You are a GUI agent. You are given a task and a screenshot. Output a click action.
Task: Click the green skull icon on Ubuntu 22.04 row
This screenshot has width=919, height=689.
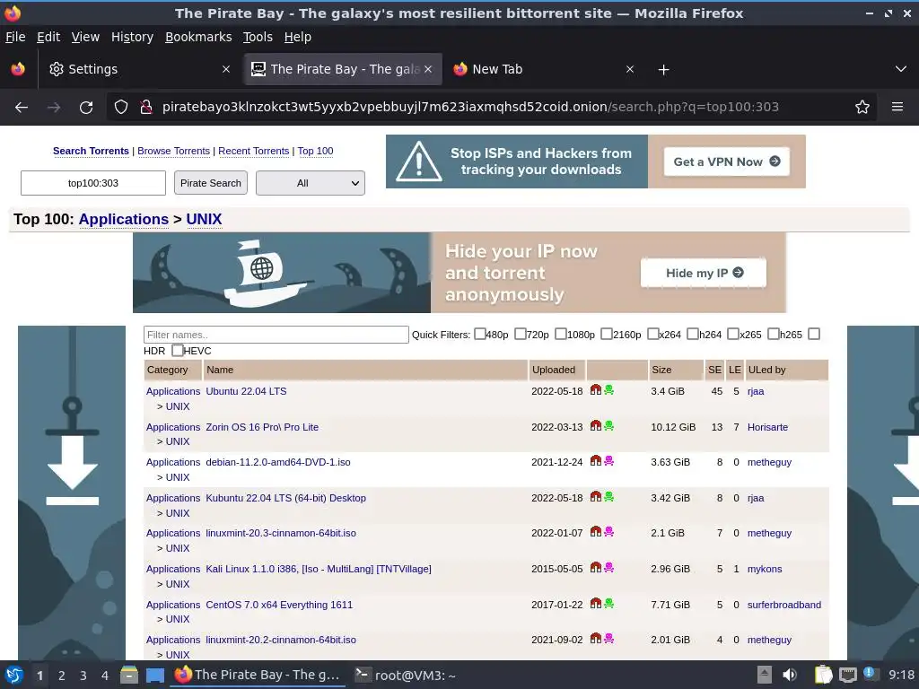click(x=609, y=389)
